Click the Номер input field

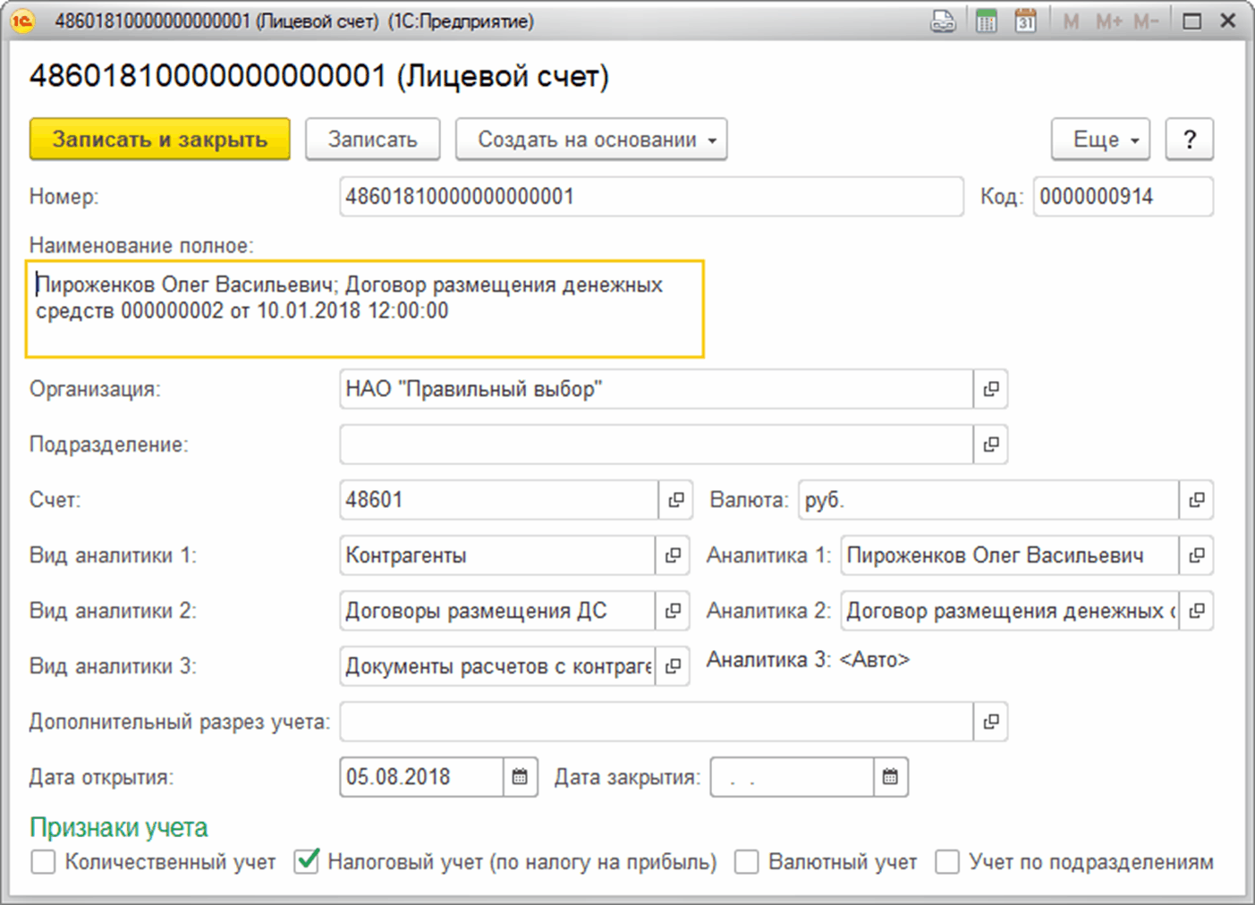(x=651, y=197)
